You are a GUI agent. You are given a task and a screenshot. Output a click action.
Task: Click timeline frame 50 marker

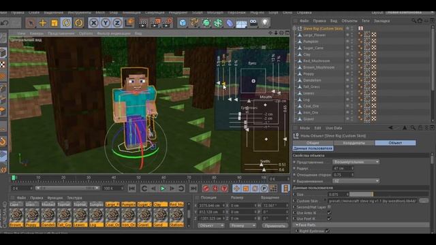tap(138, 178)
